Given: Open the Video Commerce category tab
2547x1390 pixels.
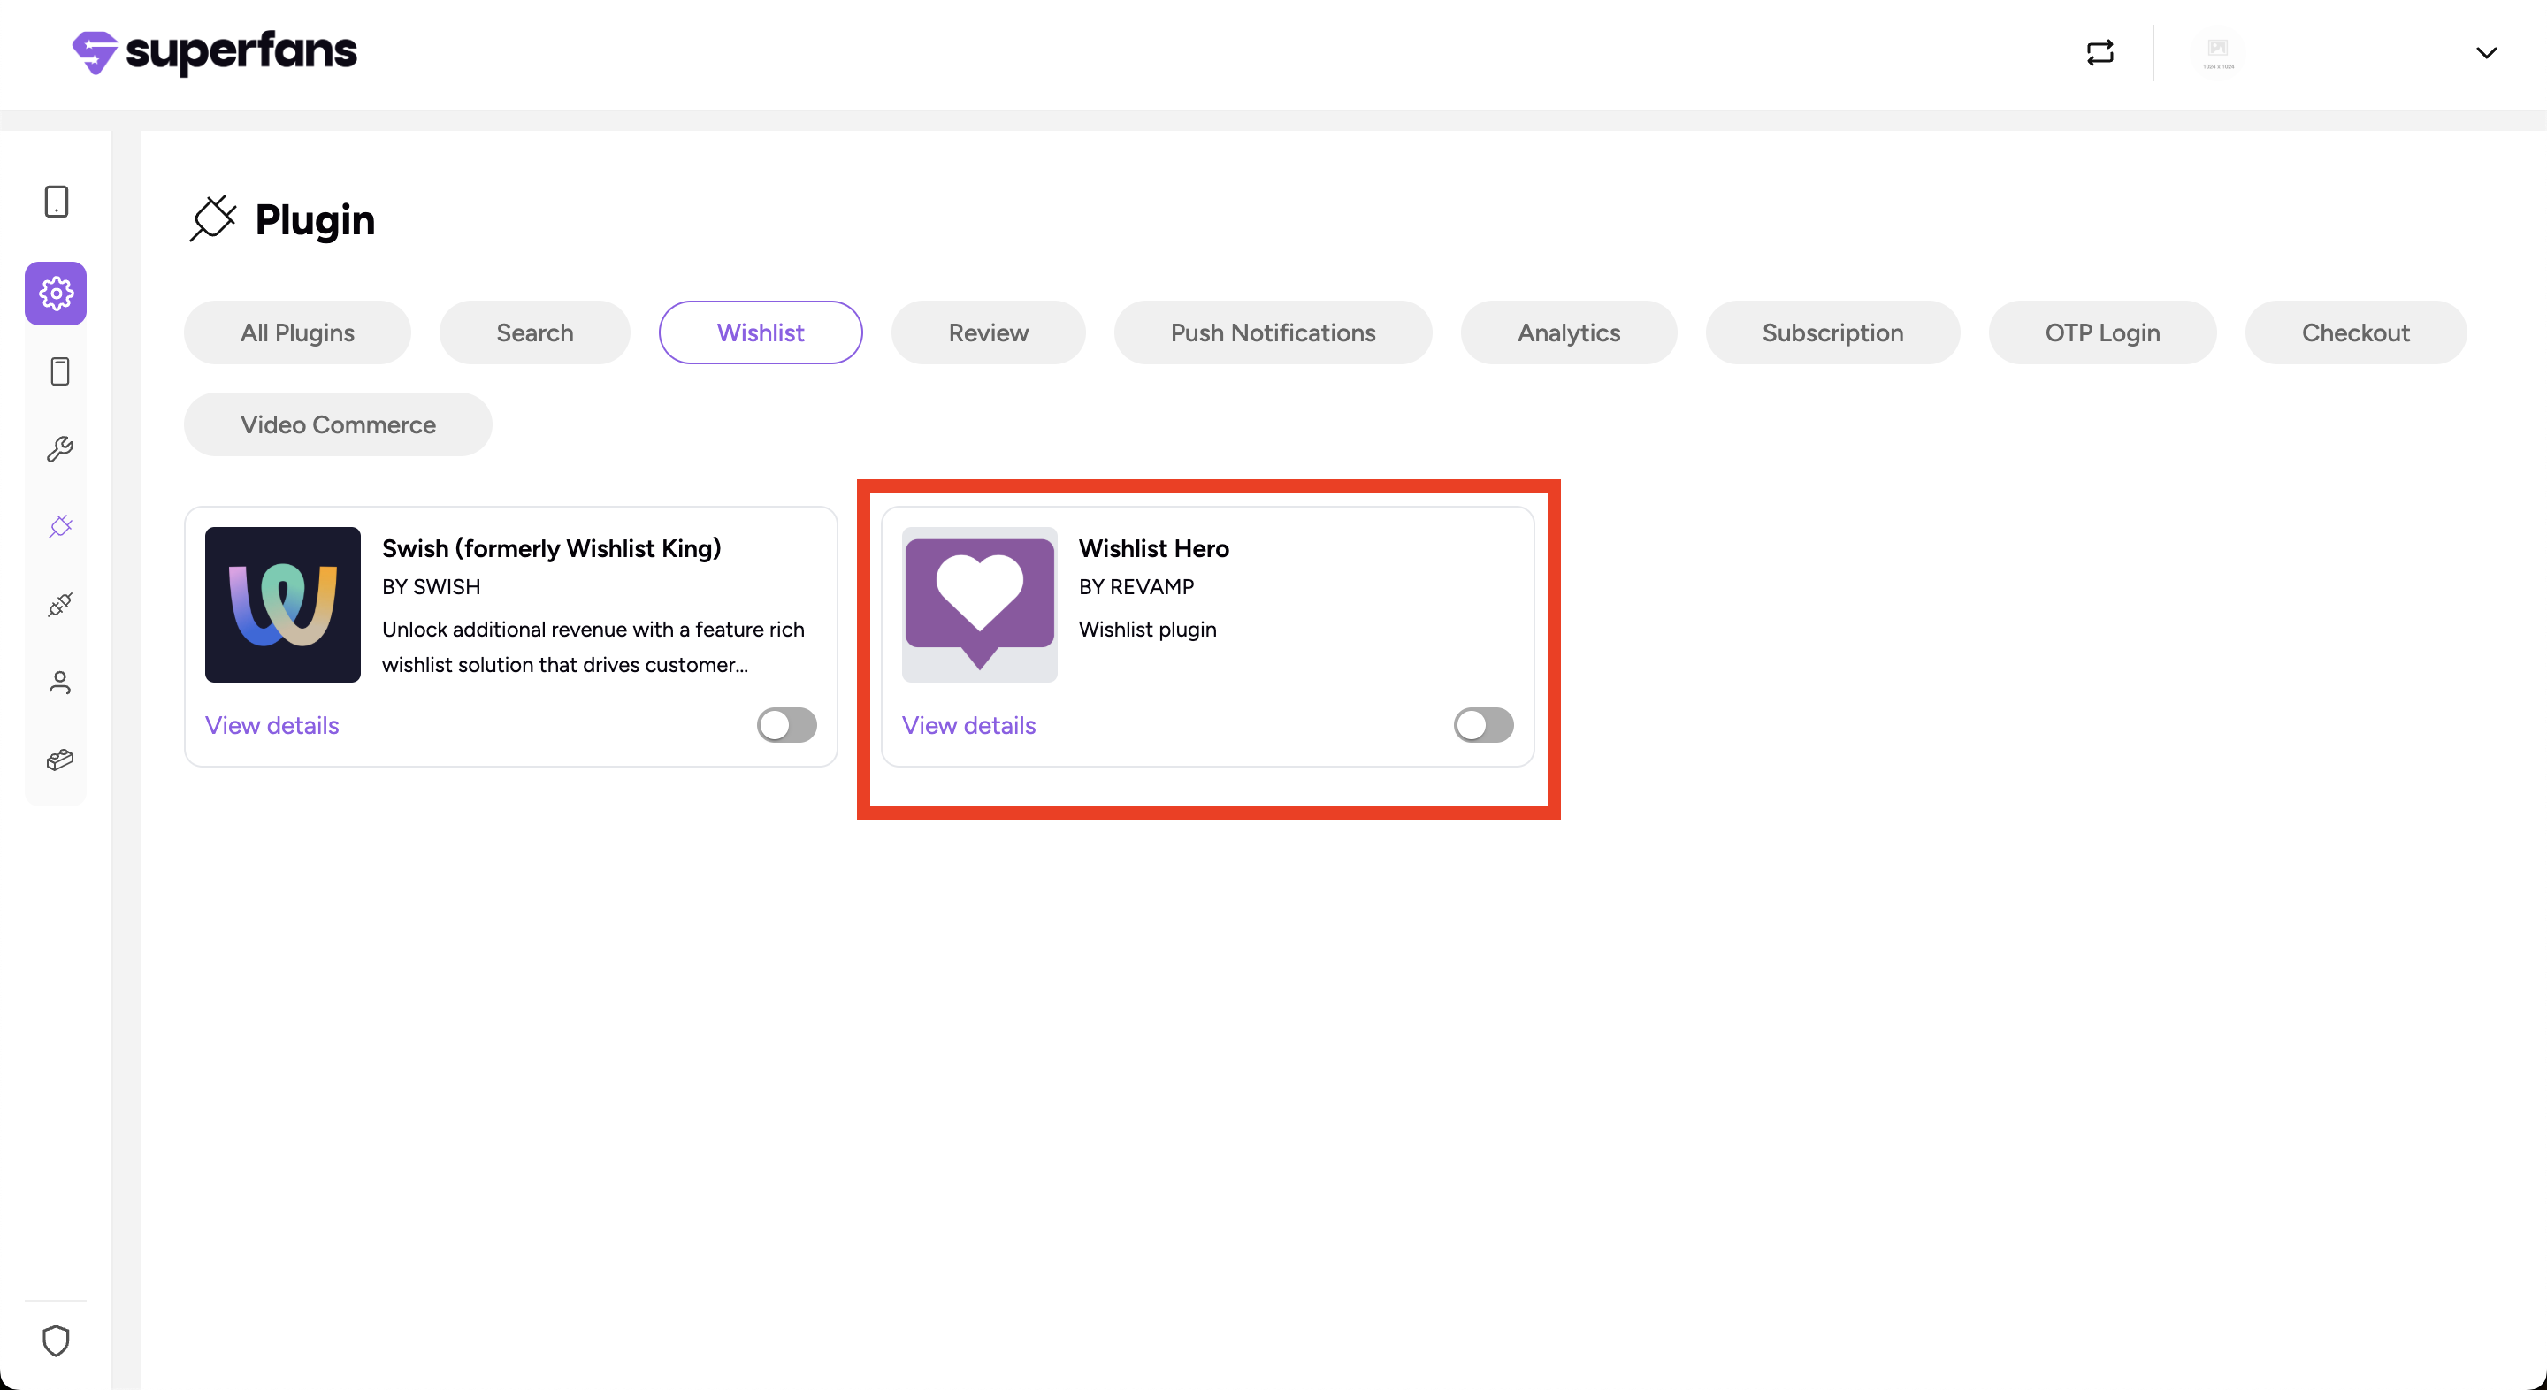Looking at the screenshot, I should tap(337, 424).
